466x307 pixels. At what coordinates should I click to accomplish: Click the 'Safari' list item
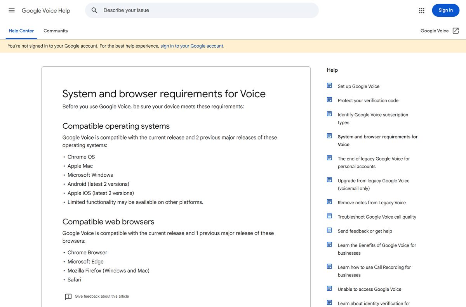[x=75, y=280]
